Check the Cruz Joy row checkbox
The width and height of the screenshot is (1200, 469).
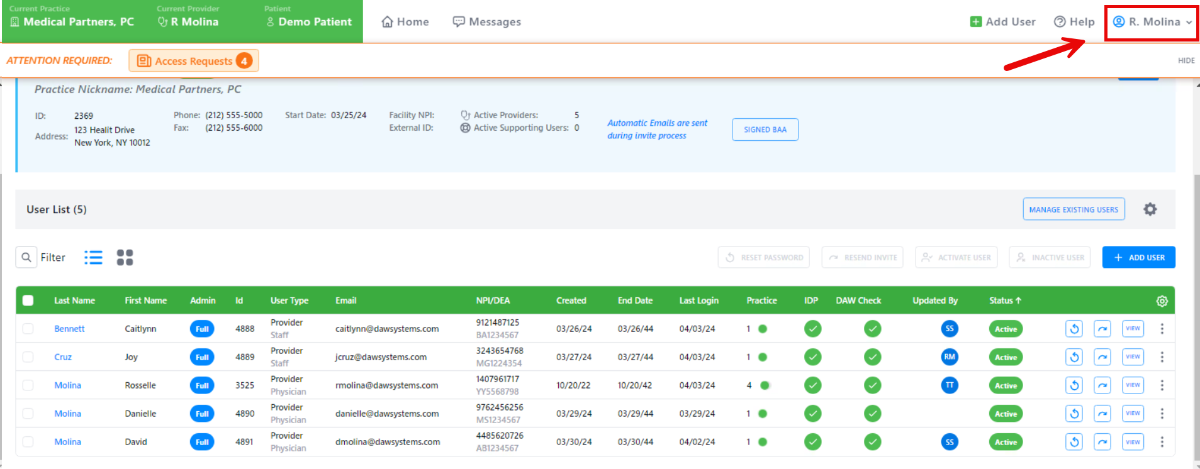28,357
